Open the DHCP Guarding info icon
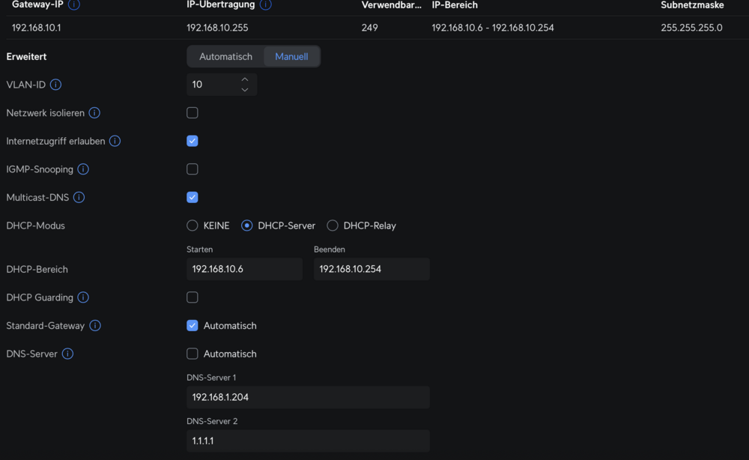The height and width of the screenshot is (460, 749). point(83,297)
